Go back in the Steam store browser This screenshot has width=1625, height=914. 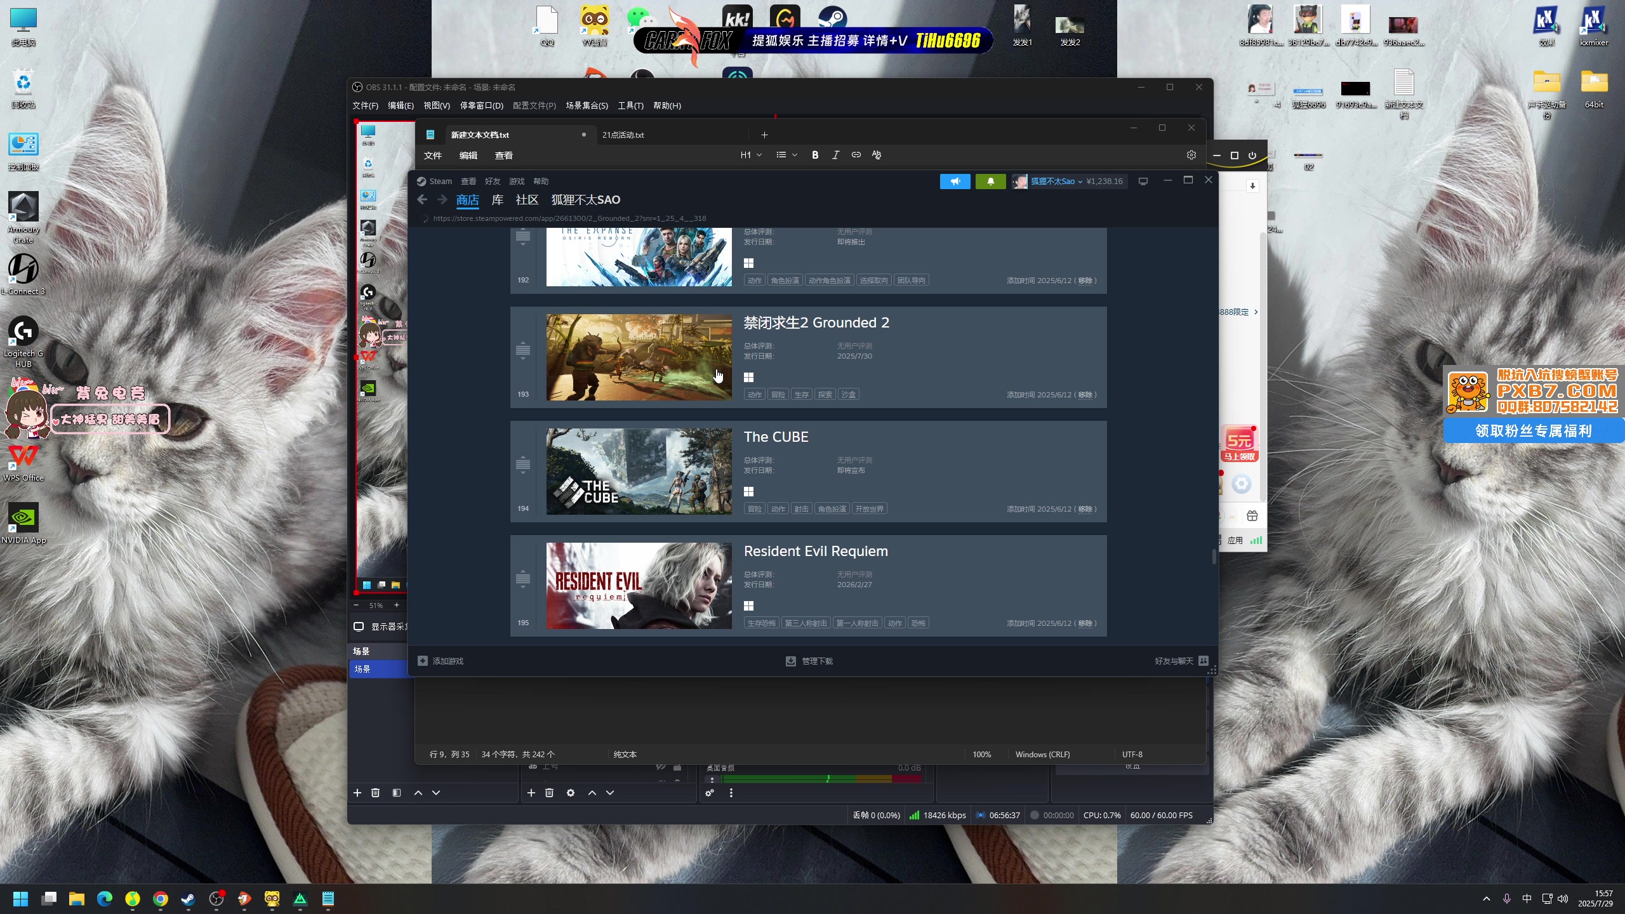(x=422, y=200)
